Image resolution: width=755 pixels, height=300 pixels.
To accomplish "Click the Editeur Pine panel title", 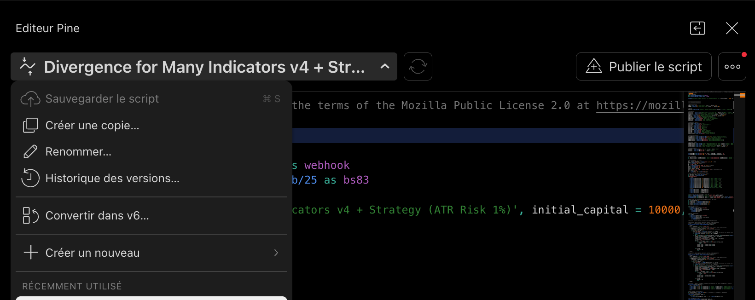I will [x=47, y=28].
